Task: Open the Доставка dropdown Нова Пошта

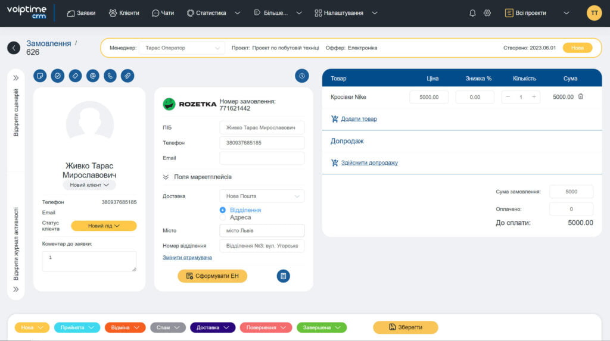Action: coord(262,196)
